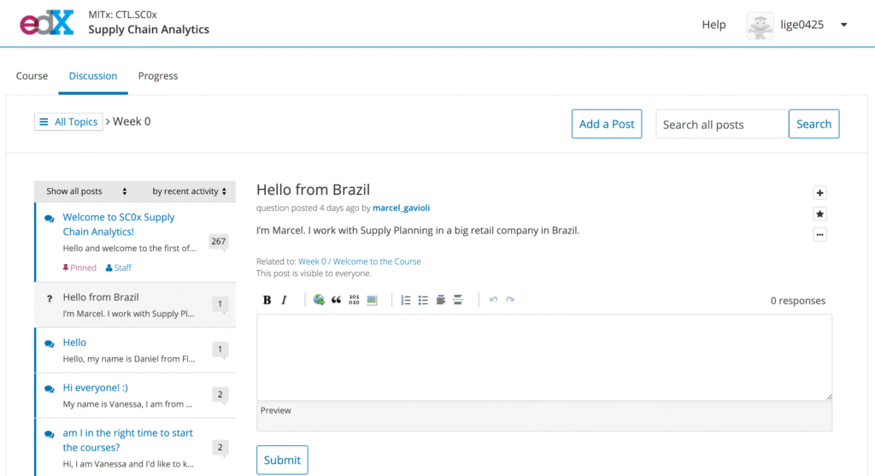This screenshot has height=476, width=875.
Task: Focus the 'Search all posts' field
Action: click(x=721, y=124)
